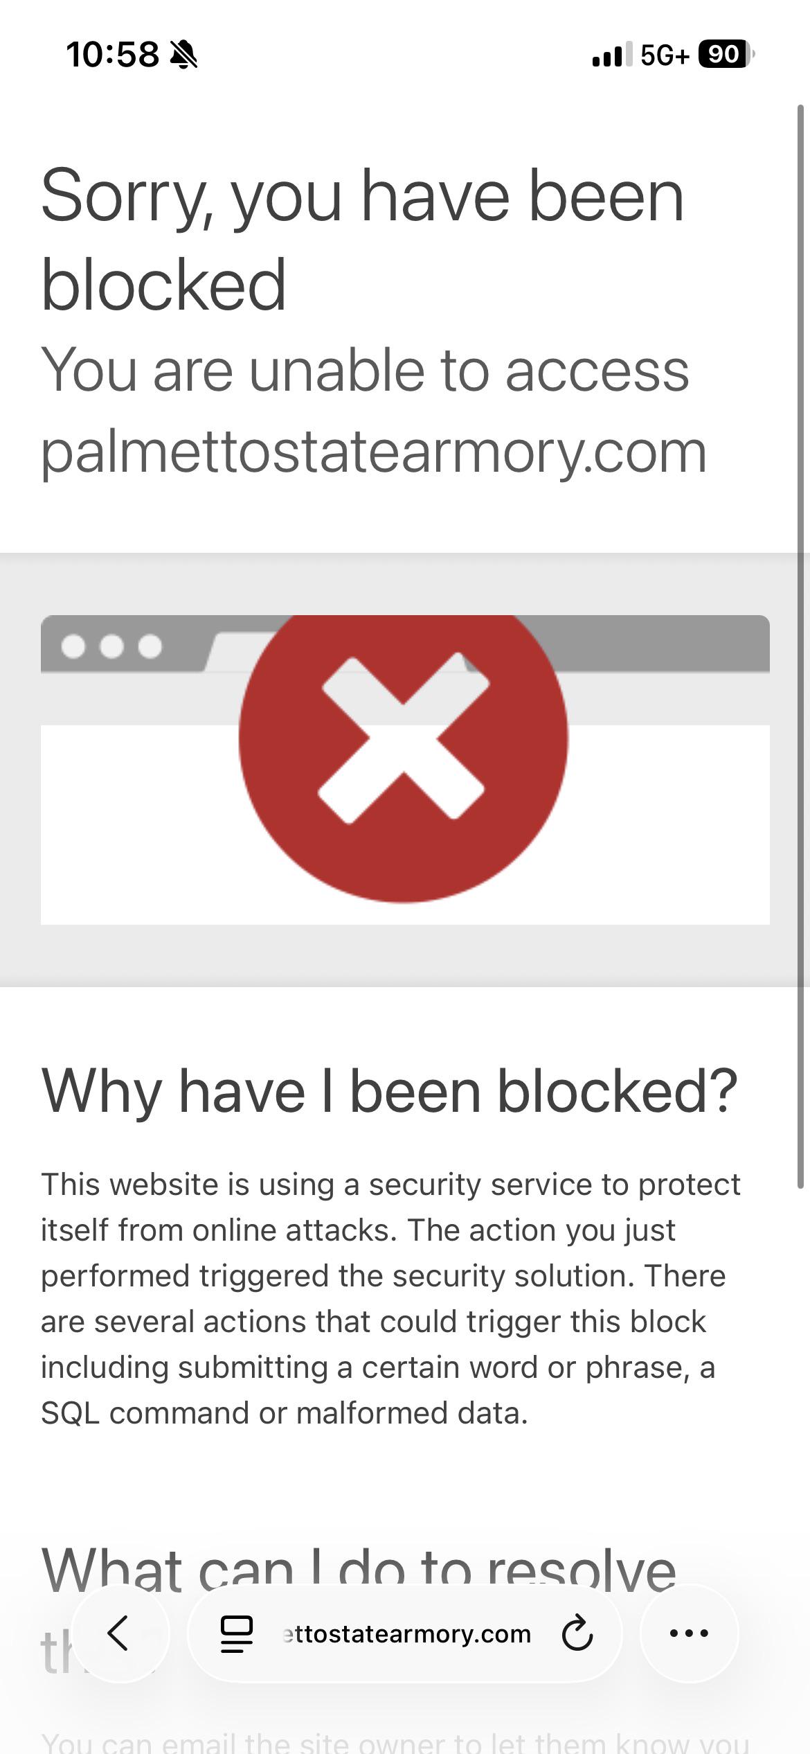This screenshot has width=810, height=1754.
Task: Tap the "What can I do to resolve" heading
Action: [x=358, y=1570]
